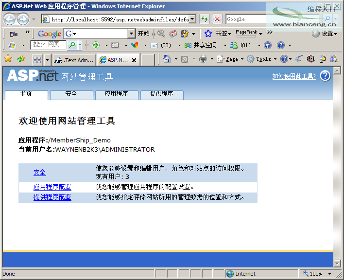This screenshot has width=344, height=280.
Task: Click the IE command bar Help question icon
Action: (x=284, y=59)
